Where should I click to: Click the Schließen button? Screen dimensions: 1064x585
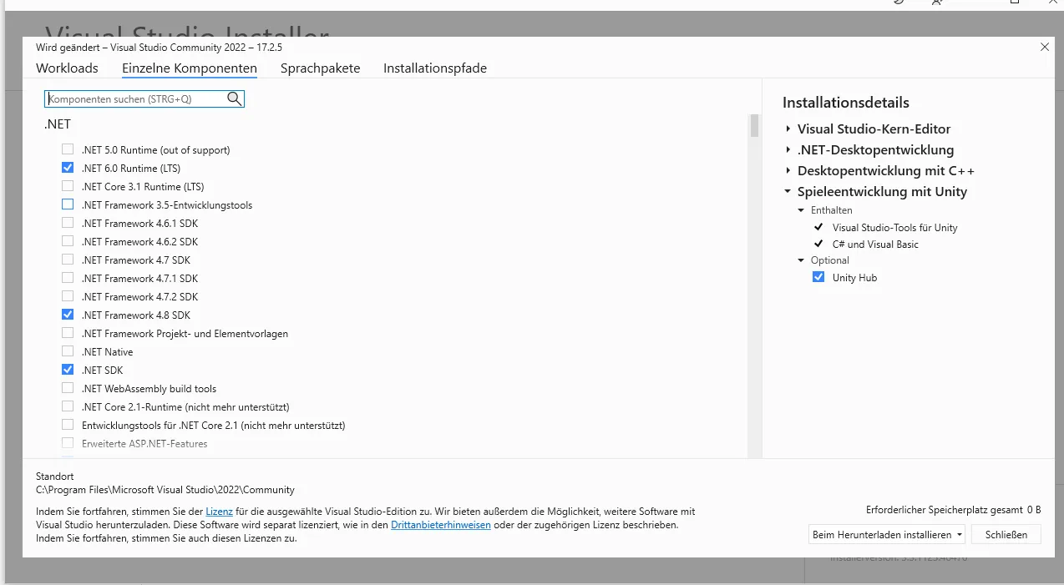(x=1006, y=535)
